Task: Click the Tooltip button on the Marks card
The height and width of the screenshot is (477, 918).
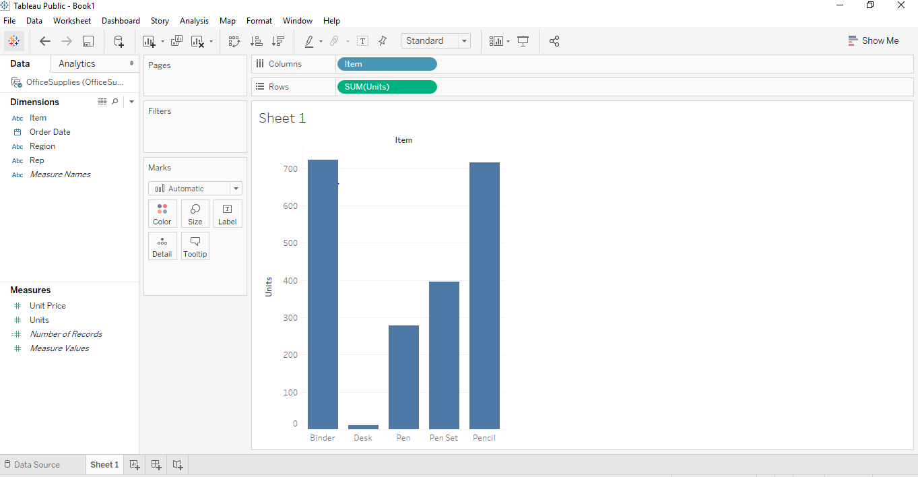Action: 195,246
